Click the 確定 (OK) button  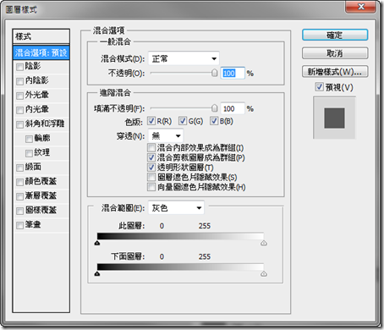[x=335, y=35]
